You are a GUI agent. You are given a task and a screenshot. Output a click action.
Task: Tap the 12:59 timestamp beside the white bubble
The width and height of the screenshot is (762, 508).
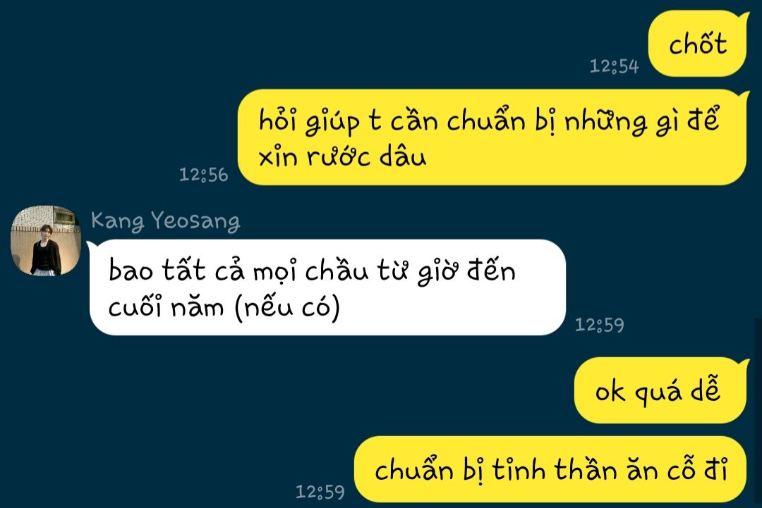600,325
